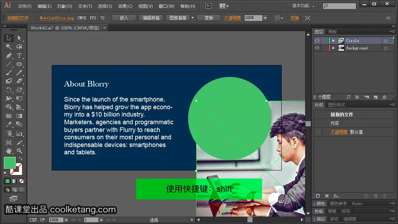Select the Pencil tool
Screen dimensions: 398x224
pos(19,73)
